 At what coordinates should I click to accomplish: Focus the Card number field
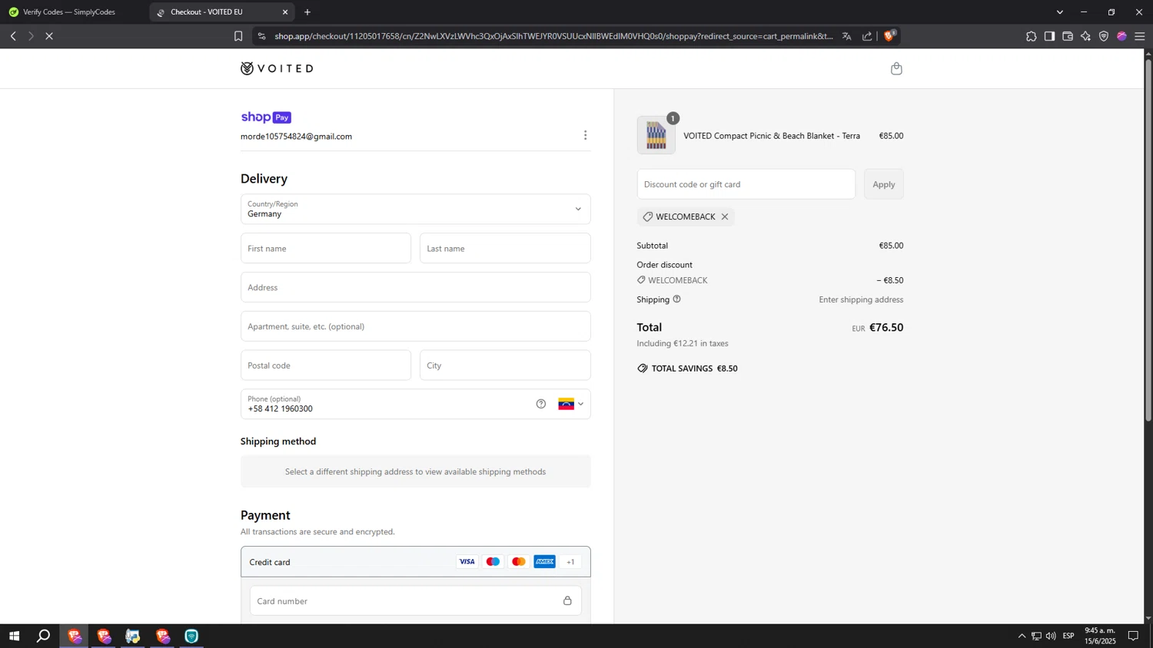(x=415, y=601)
